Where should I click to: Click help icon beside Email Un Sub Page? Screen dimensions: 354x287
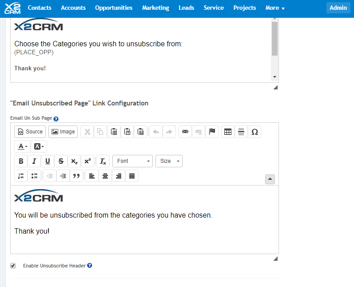(x=56, y=119)
